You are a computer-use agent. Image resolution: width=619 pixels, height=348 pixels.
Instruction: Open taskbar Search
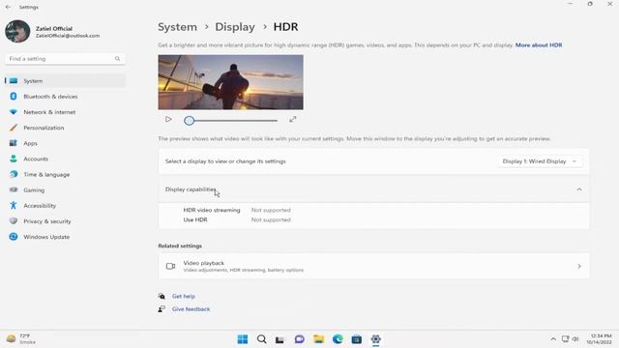point(261,339)
